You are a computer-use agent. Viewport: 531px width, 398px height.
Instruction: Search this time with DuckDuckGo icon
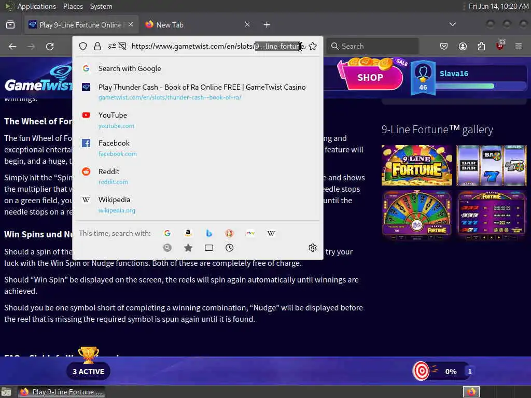(x=230, y=233)
